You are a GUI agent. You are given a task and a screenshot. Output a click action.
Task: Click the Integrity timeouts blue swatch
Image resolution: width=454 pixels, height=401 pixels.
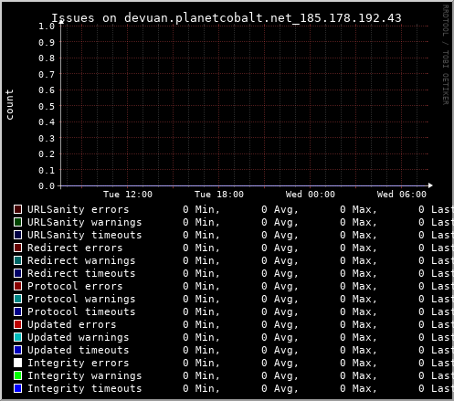pos(17,388)
